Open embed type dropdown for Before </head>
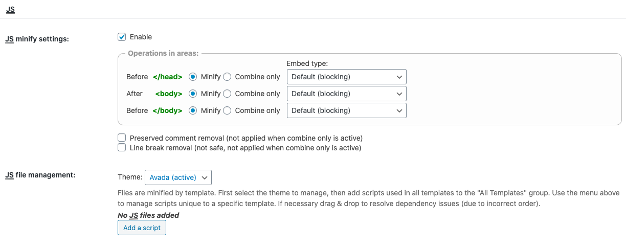The image size is (626, 248). coord(346,77)
